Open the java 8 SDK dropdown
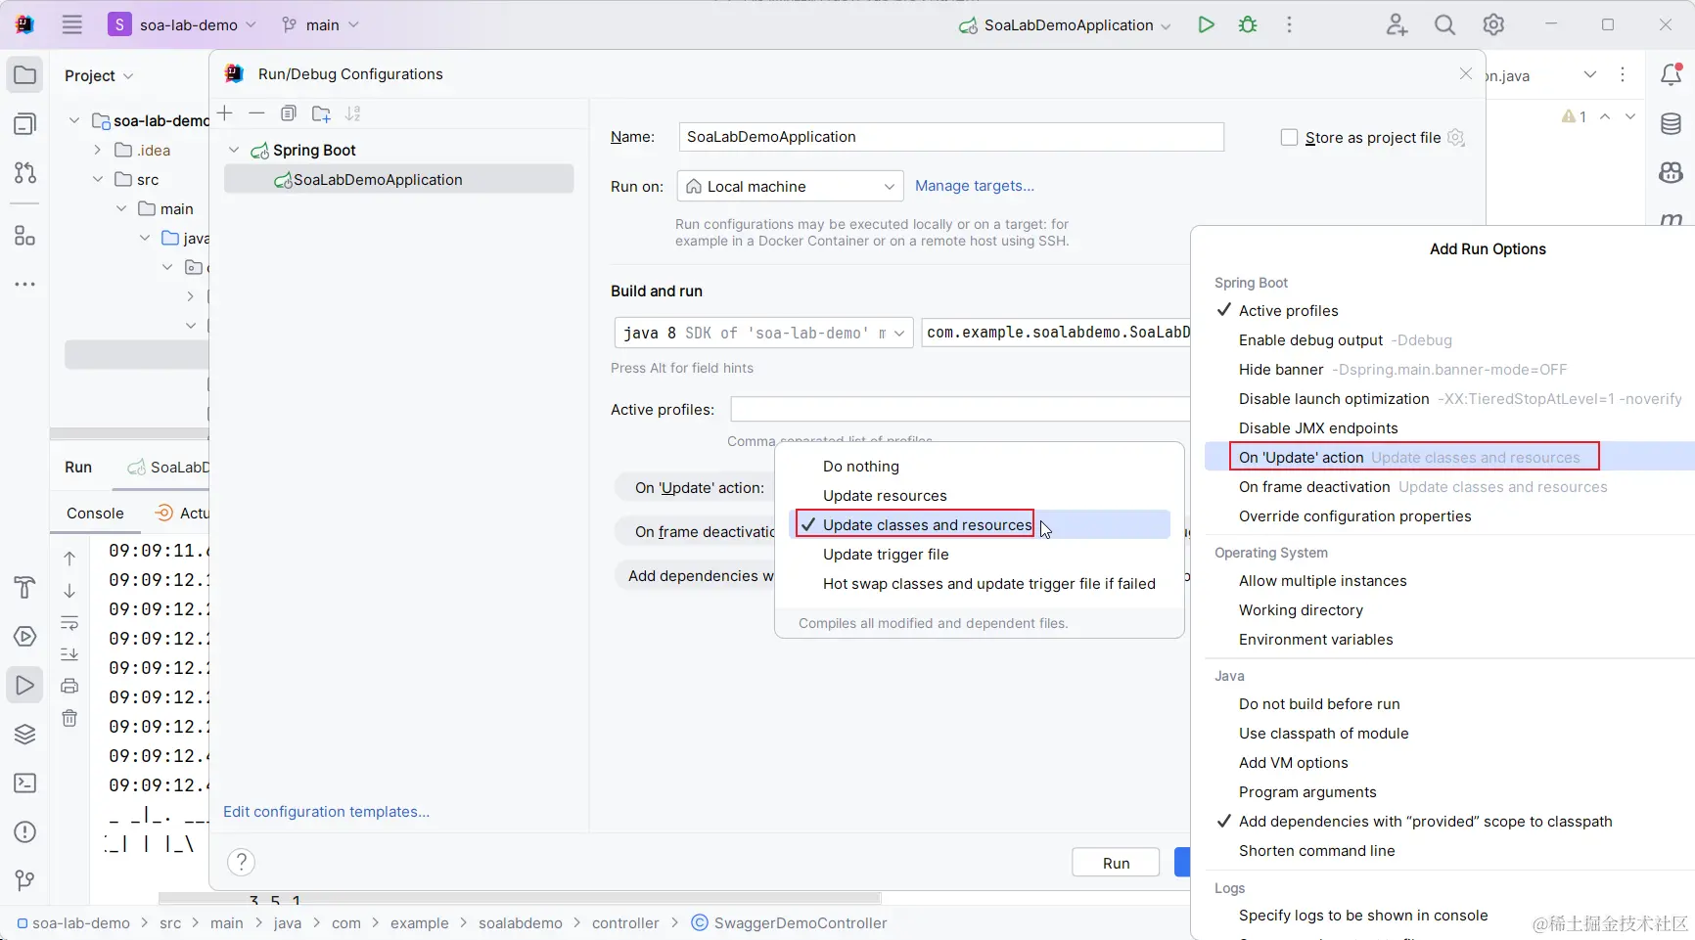This screenshot has height=940, width=1695. [x=763, y=333]
